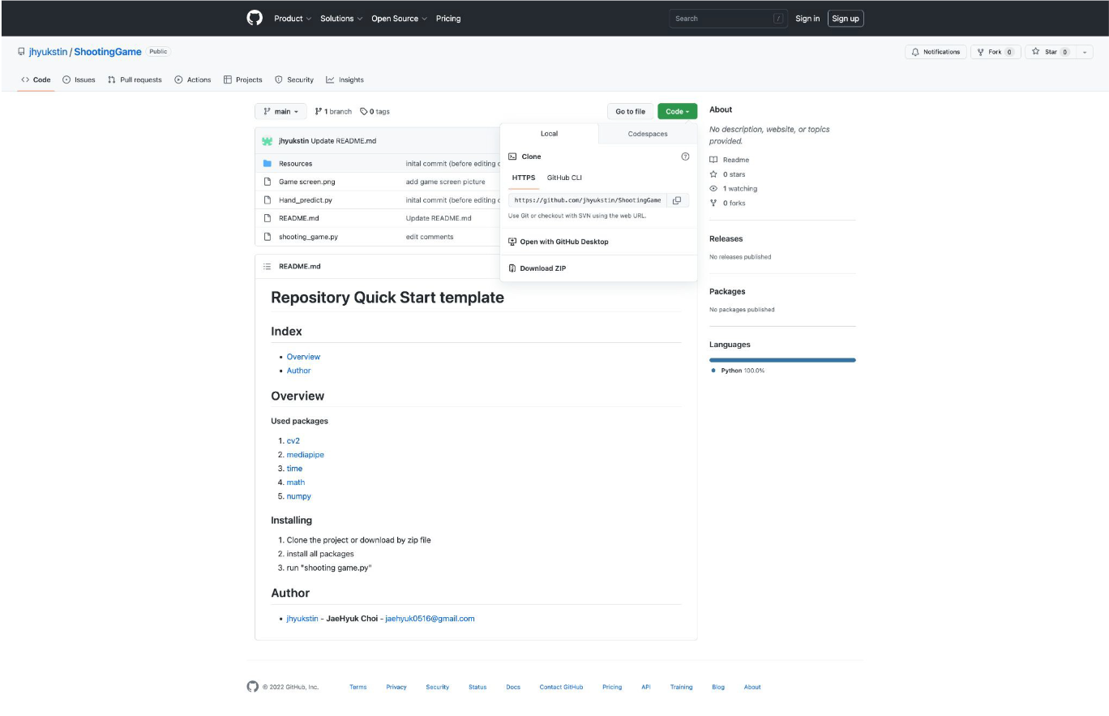Copy the HTTPS clone URL icon
This screenshot has width=1109, height=716.
(x=677, y=200)
